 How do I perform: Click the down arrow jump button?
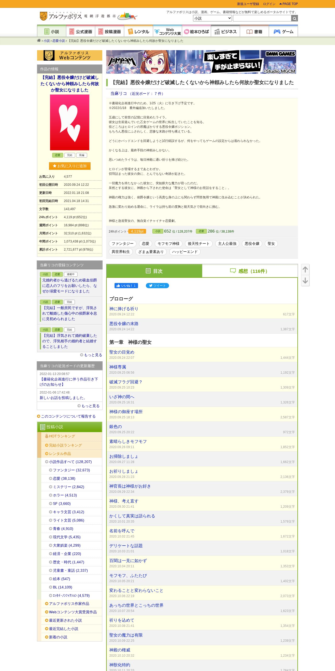click(305, 281)
